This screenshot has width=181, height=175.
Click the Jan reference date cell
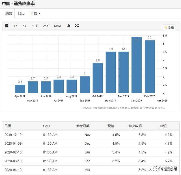point(87,152)
